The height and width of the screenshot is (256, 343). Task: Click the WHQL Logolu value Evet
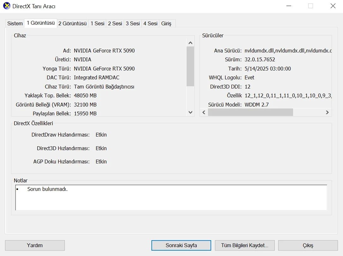(249, 78)
